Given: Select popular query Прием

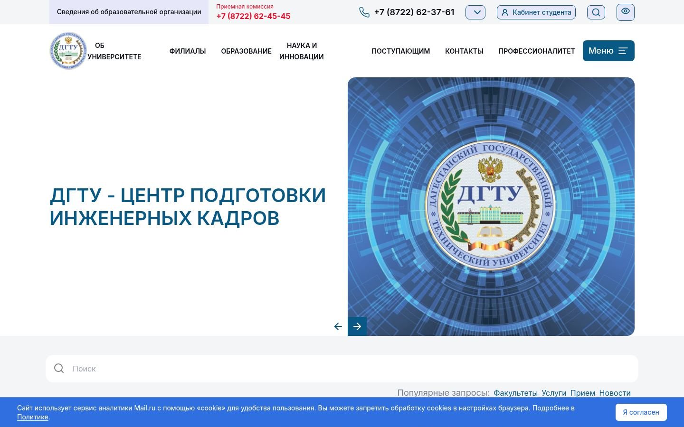Looking at the screenshot, I should pos(583,393).
